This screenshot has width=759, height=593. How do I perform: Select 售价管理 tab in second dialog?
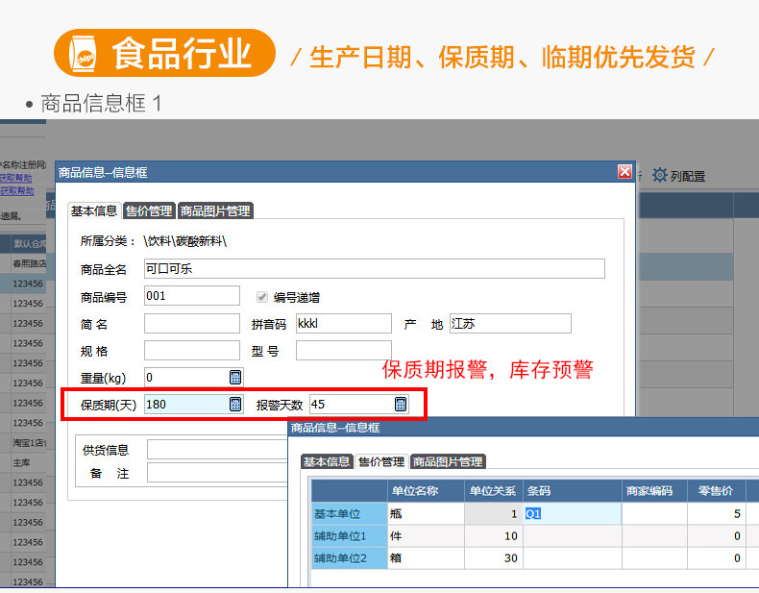381,462
